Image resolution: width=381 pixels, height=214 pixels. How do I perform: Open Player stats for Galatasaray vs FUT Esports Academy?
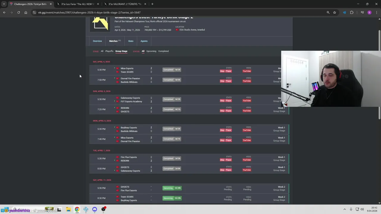[228, 100]
